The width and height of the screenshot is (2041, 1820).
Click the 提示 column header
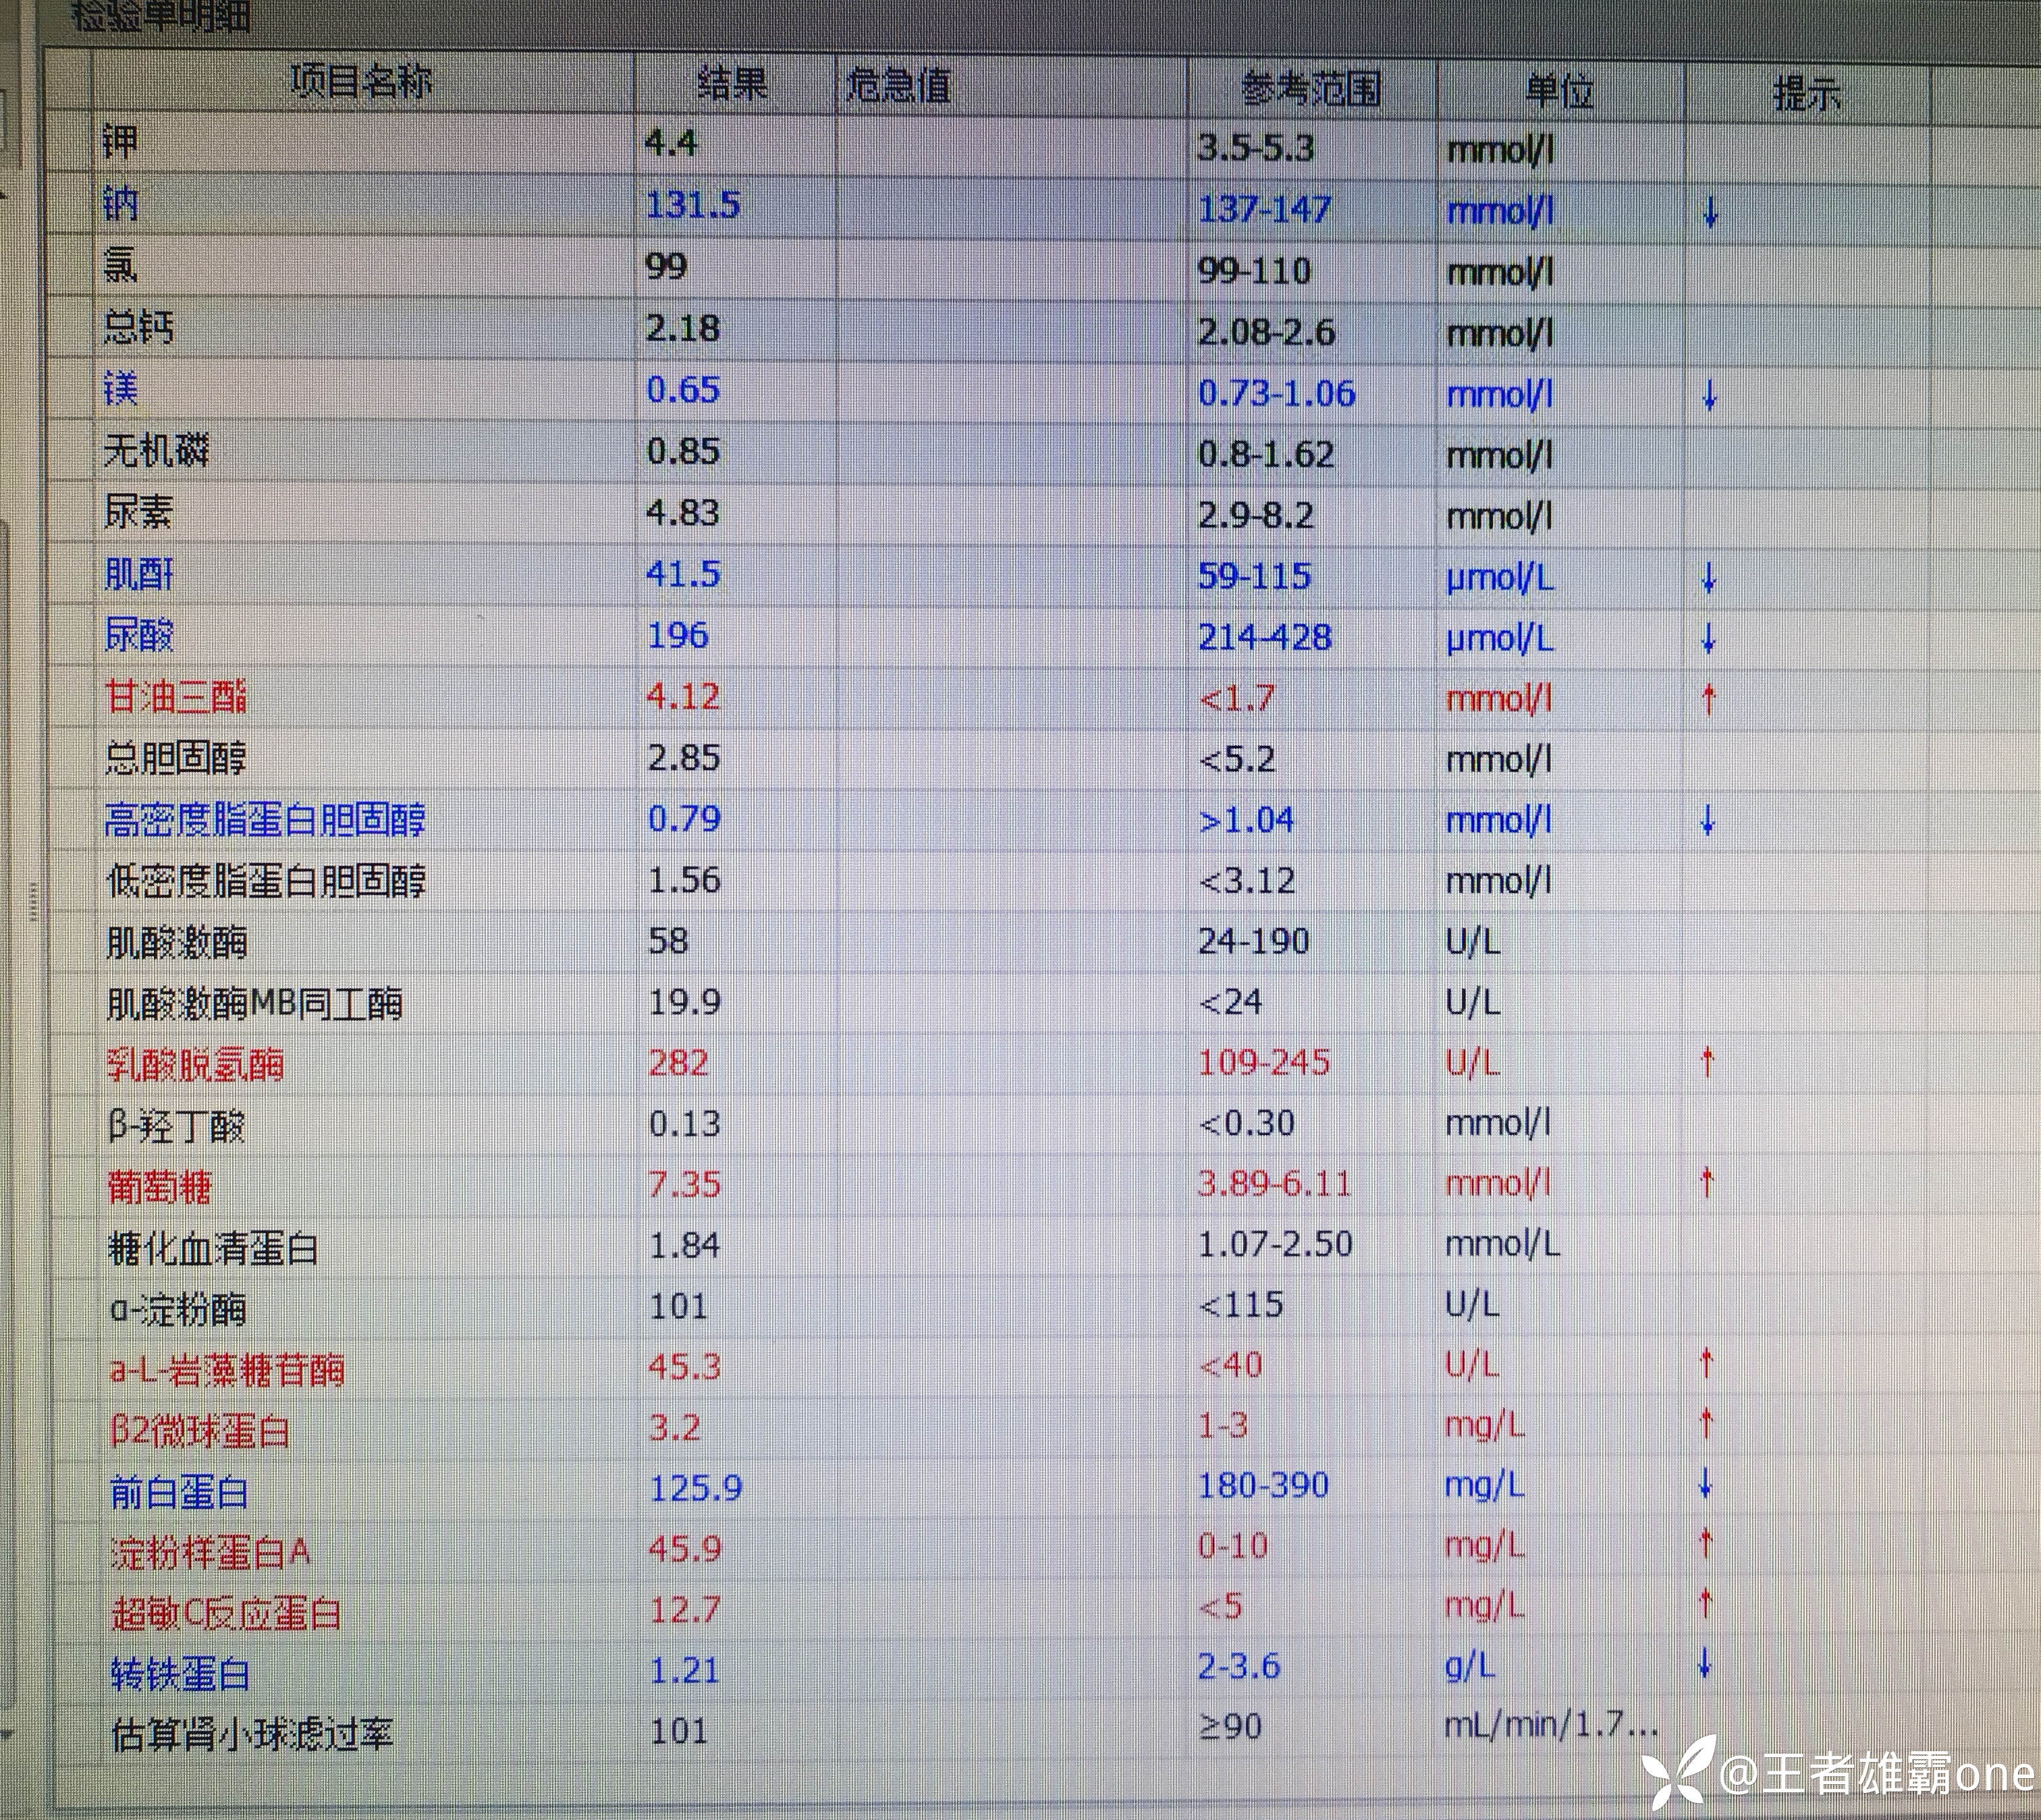(1806, 95)
